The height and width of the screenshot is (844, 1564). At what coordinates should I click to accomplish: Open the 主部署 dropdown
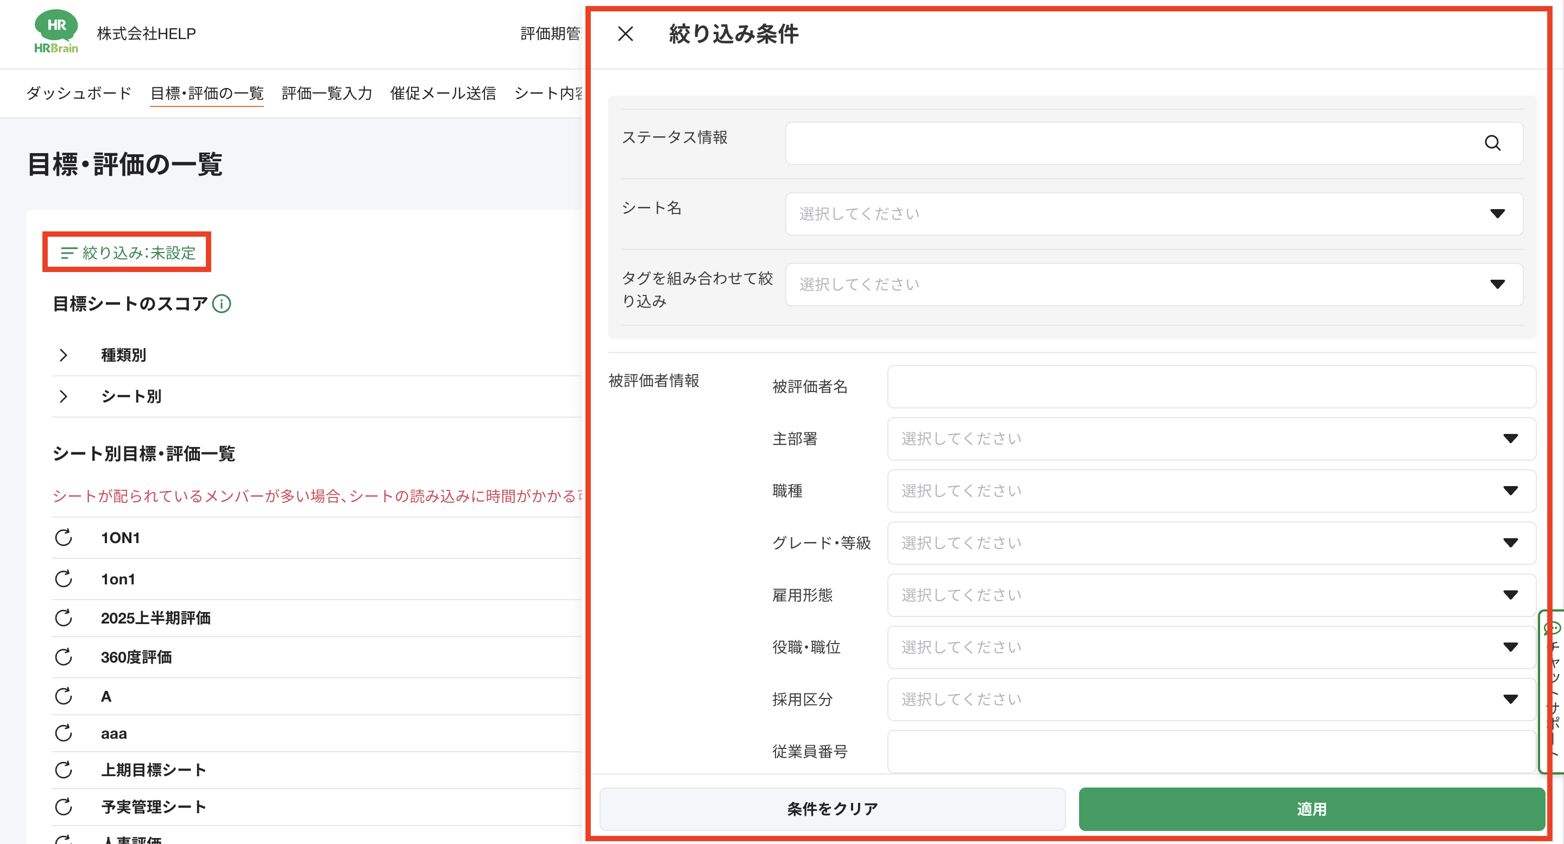coord(1210,438)
